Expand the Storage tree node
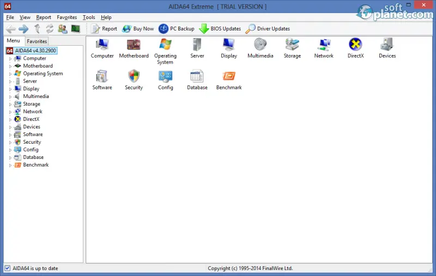 coord(10,104)
